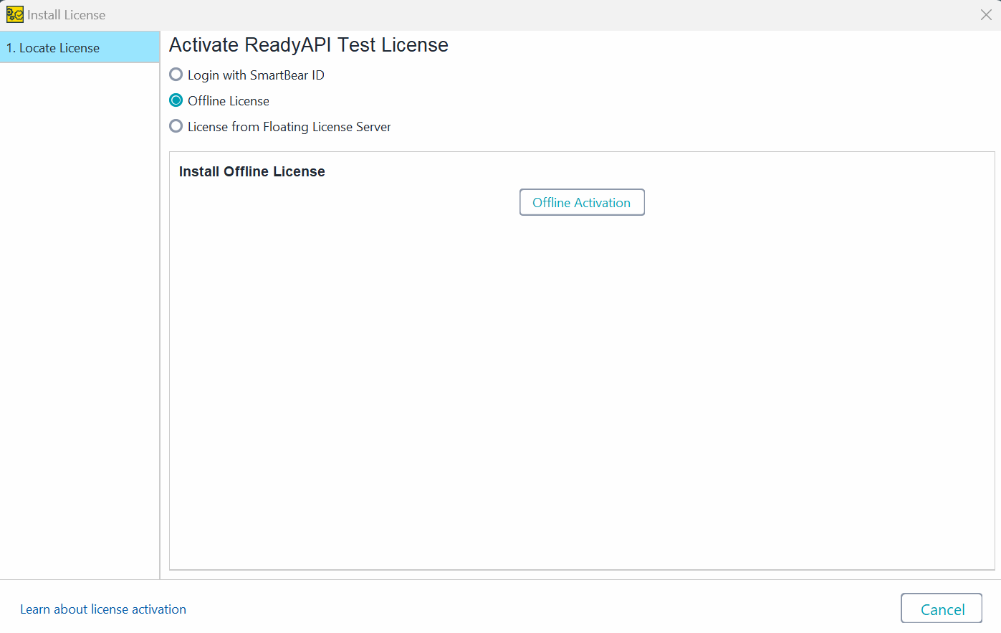Select the Login with SmartBear ID option
1001x633 pixels.
pyautogui.click(x=176, y=75)
